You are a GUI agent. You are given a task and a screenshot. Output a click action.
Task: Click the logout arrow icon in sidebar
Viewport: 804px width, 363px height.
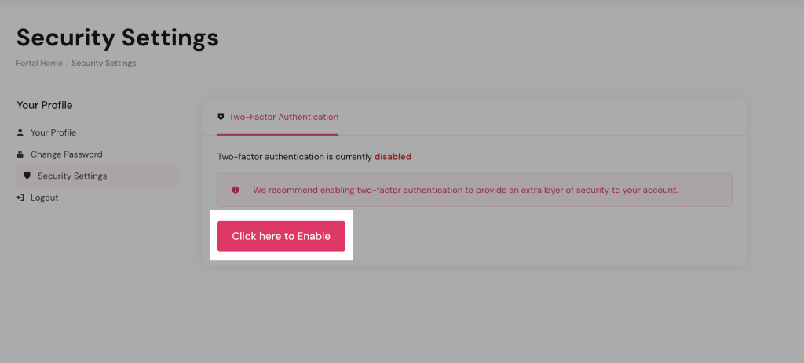point(20,198)
